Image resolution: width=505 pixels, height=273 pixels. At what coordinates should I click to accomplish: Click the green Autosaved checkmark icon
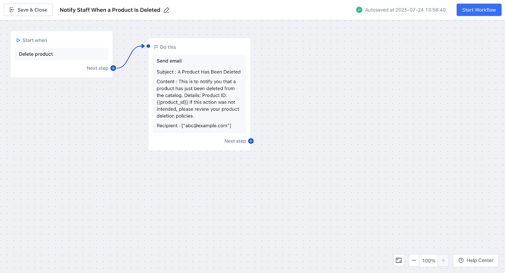pos(359,10)
